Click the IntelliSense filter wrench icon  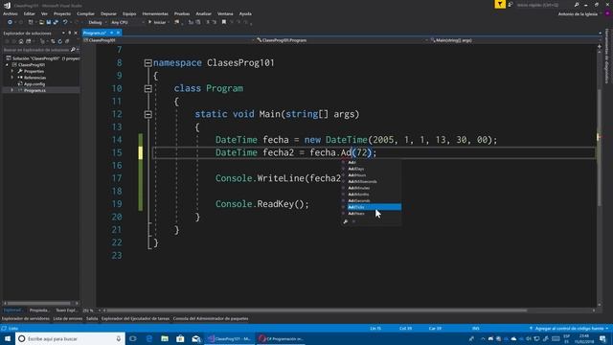pos(346,221)
